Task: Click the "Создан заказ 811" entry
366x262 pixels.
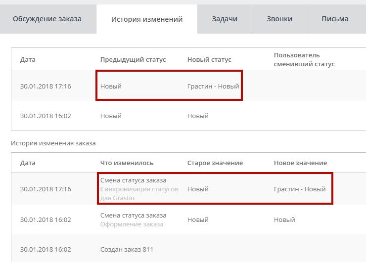Action: [127, 250]
